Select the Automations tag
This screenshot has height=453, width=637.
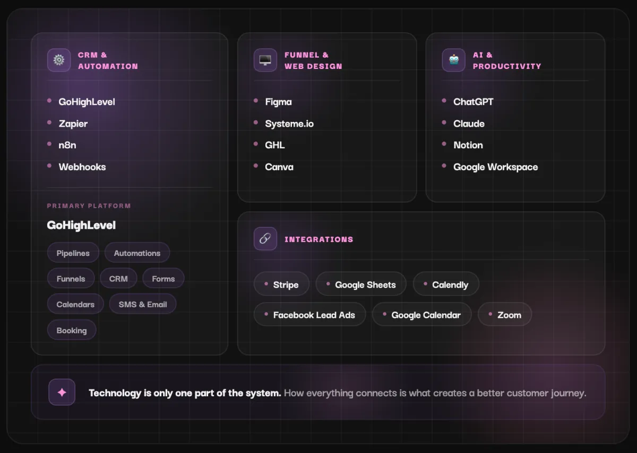tap(137, 253)
